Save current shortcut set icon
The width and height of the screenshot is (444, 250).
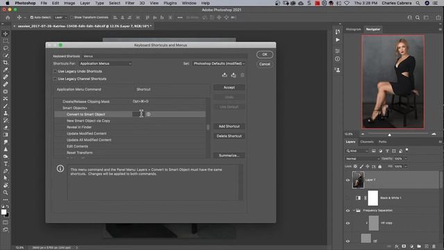coord(225,75)
